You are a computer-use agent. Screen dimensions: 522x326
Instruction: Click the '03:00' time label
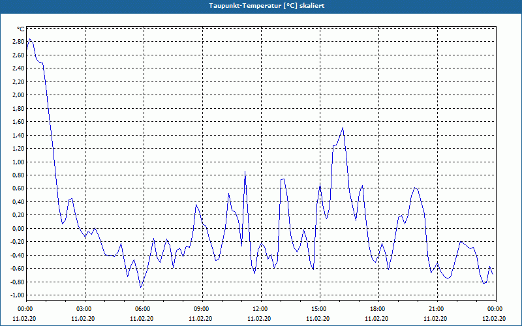pos(85,309)
